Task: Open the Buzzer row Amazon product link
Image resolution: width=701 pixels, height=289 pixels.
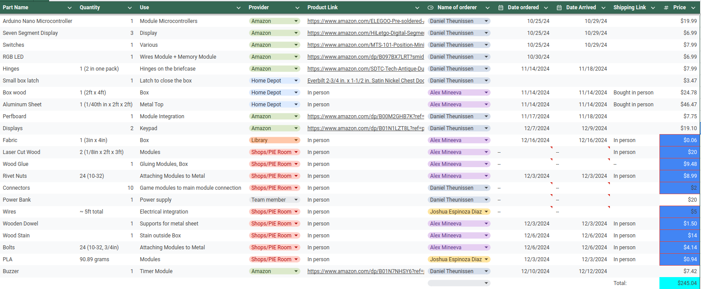Action: (365, 271)
